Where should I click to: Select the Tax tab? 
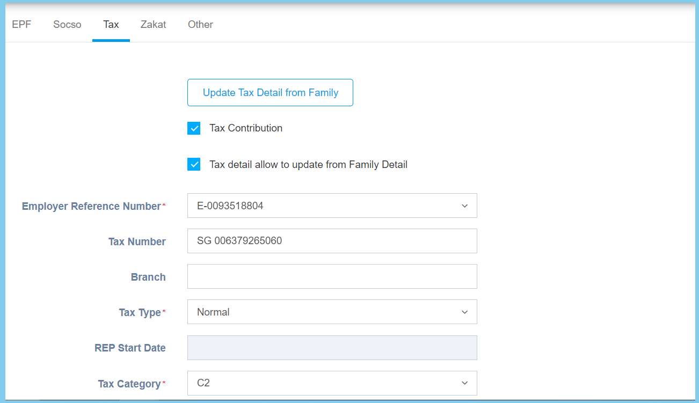click(x=111, y=25)
